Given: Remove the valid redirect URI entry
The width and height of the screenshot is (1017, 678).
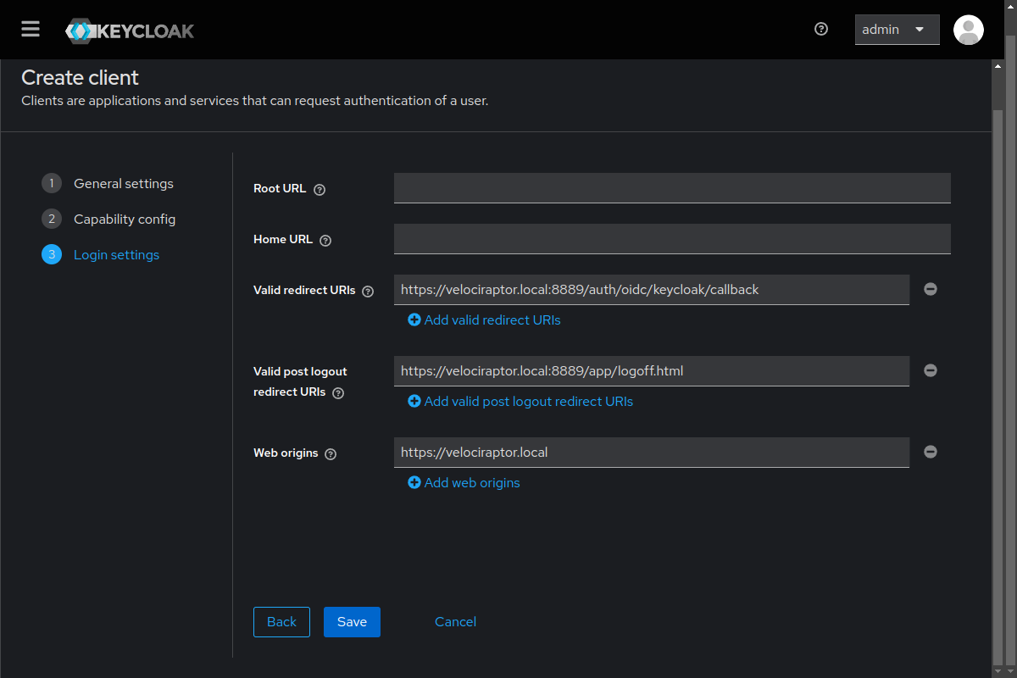Looking at the screenshot, I should (x=930, y=289).
